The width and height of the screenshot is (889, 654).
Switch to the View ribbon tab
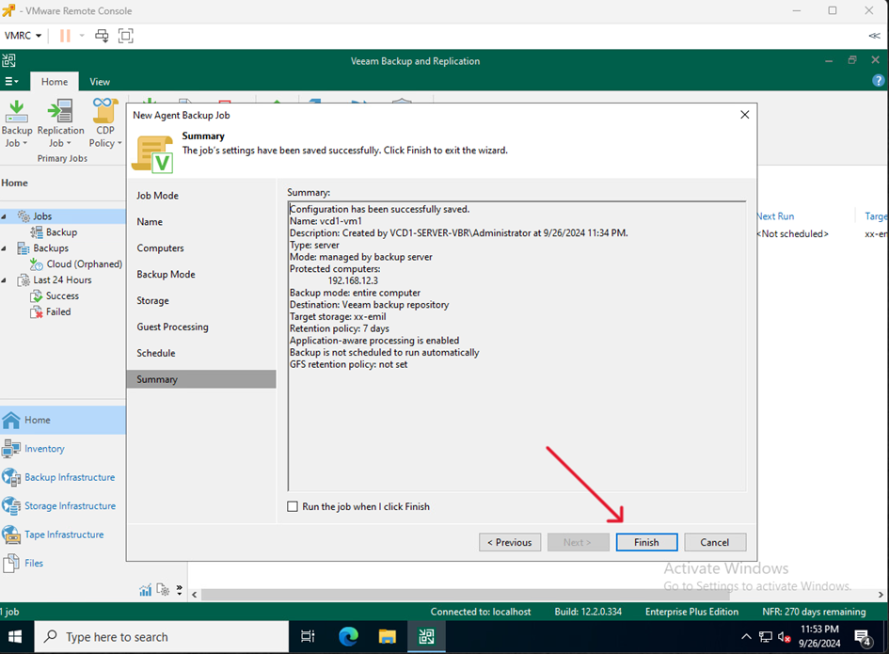[100, 82]
